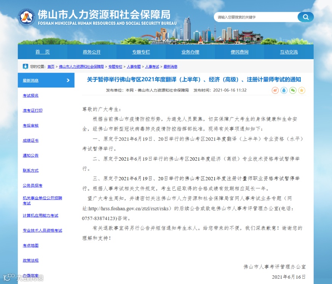Click the URL hrss.foshan.gov.cn/ztzl/rszt/rsks in text
332x284 pixels.
(x=129, y=208)
